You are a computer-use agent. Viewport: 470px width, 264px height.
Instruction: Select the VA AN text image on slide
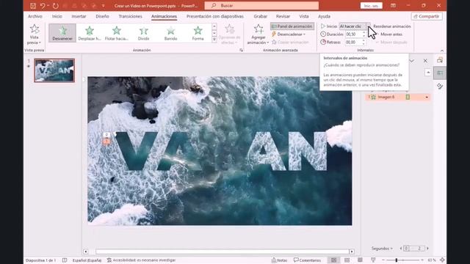[221, 151]
